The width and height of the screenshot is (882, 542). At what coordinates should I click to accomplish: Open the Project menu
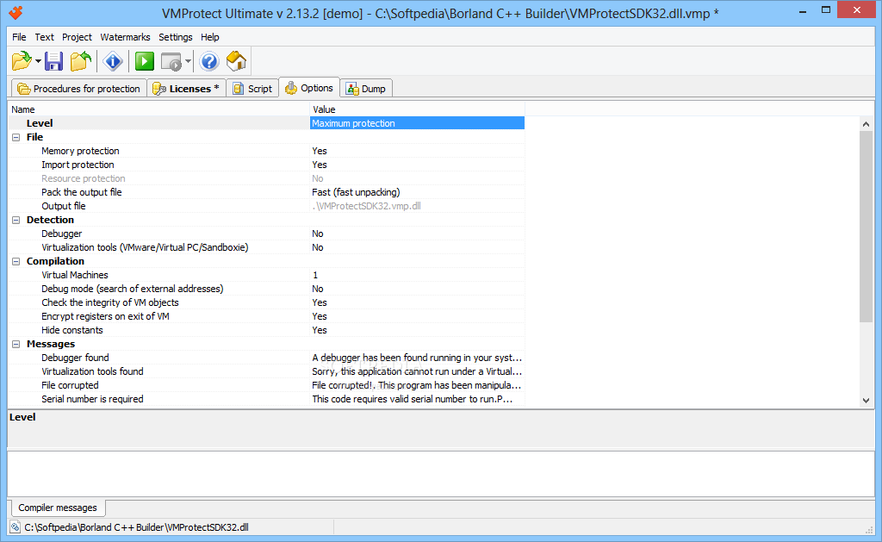pos(77,37)
